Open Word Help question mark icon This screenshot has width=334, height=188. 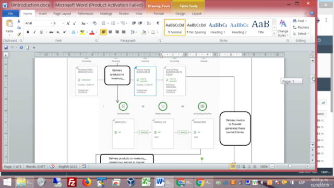[312, 14]
